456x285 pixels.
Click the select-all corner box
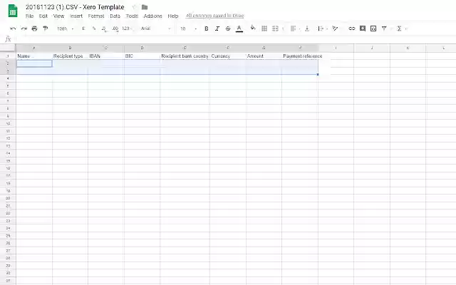(8, 48)
